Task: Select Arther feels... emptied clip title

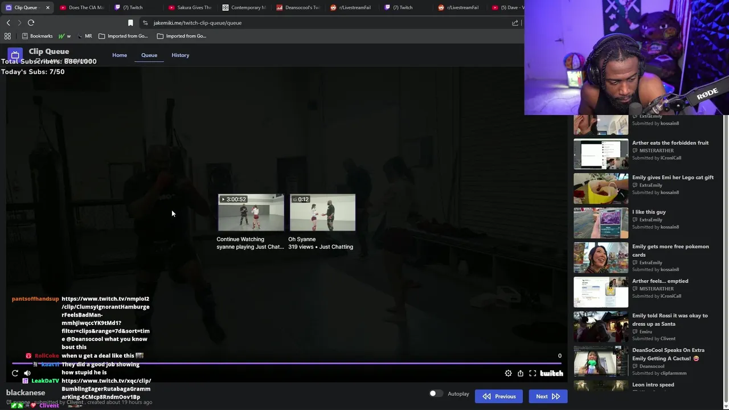Action: (x=660, y=281)
